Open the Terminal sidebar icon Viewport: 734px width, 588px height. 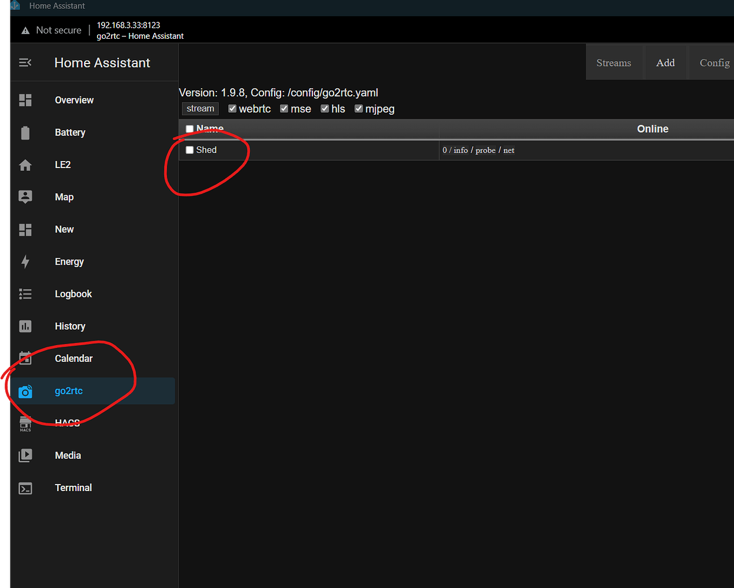25,488
